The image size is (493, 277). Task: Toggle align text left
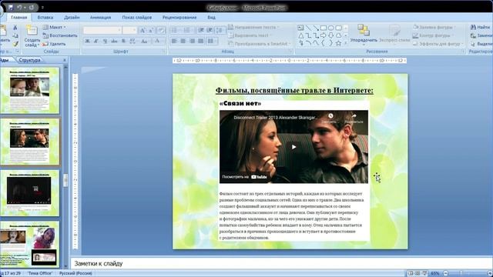tap(174, 41)
